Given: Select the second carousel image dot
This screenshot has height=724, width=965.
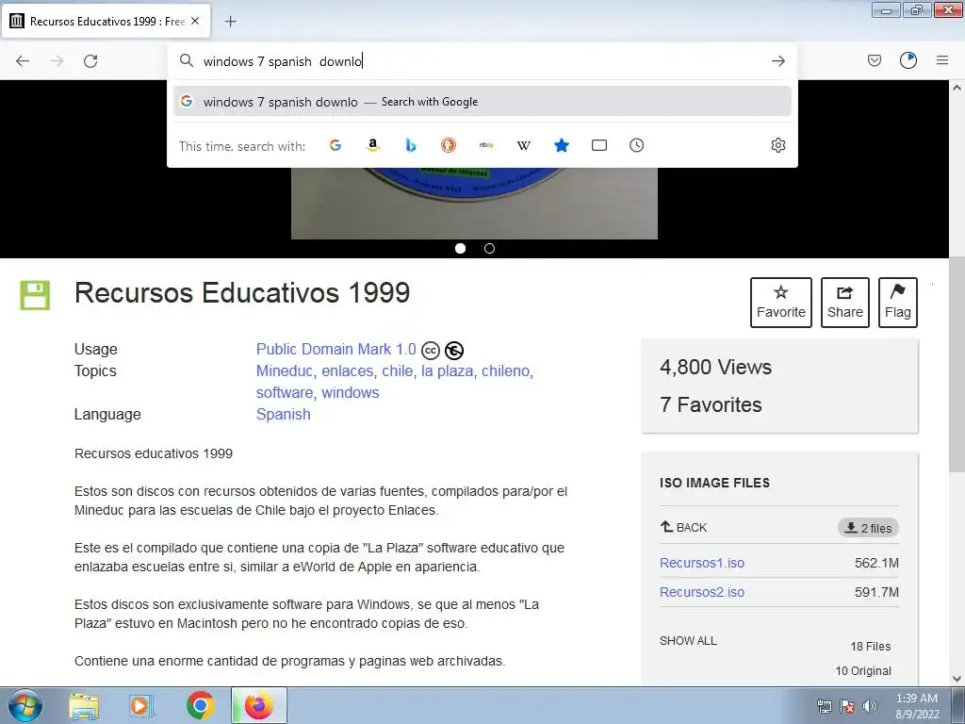Looking at the screenshot, I should click(489, 248).
